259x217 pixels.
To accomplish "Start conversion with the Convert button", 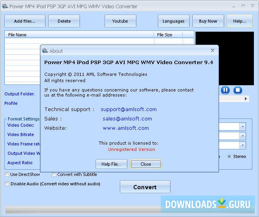I will (x=145, y=187).
